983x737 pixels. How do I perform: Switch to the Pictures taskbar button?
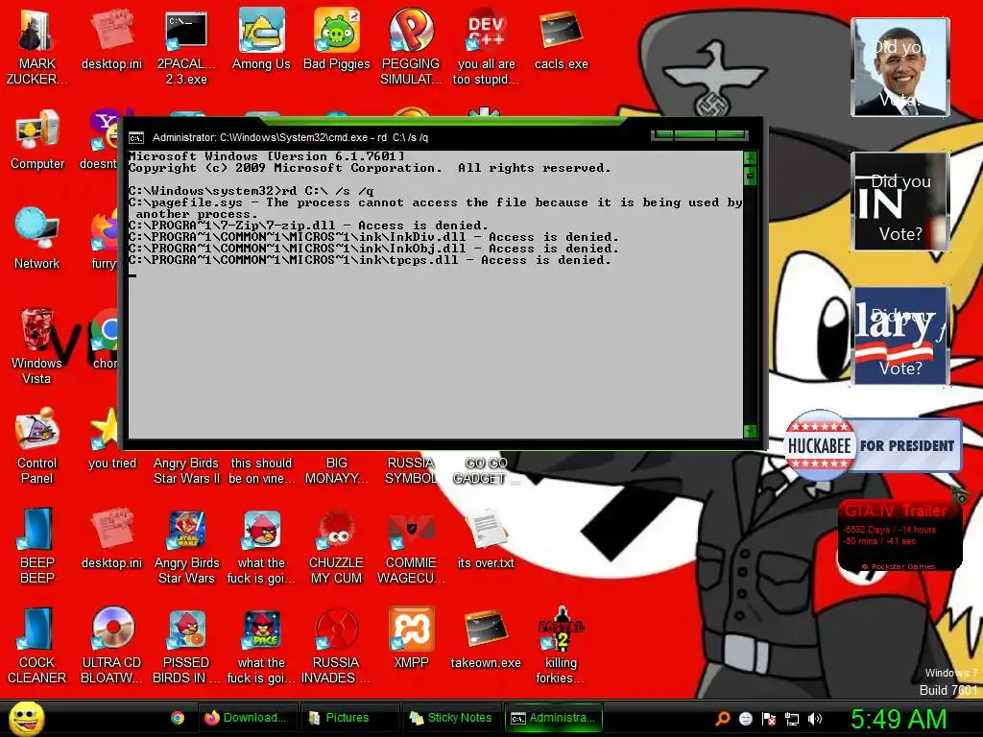348,718
